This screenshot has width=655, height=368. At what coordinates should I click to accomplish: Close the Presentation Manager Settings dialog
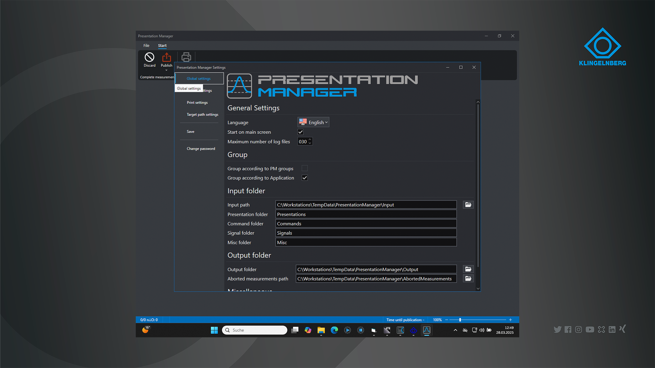(474, 67)
